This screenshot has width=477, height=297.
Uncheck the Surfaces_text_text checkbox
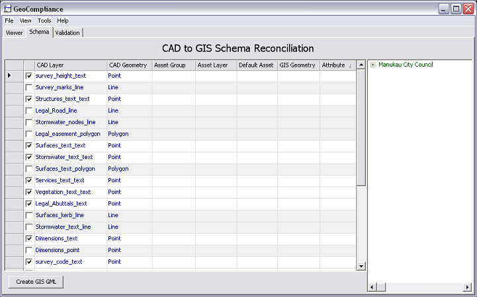tap(29, 146)
